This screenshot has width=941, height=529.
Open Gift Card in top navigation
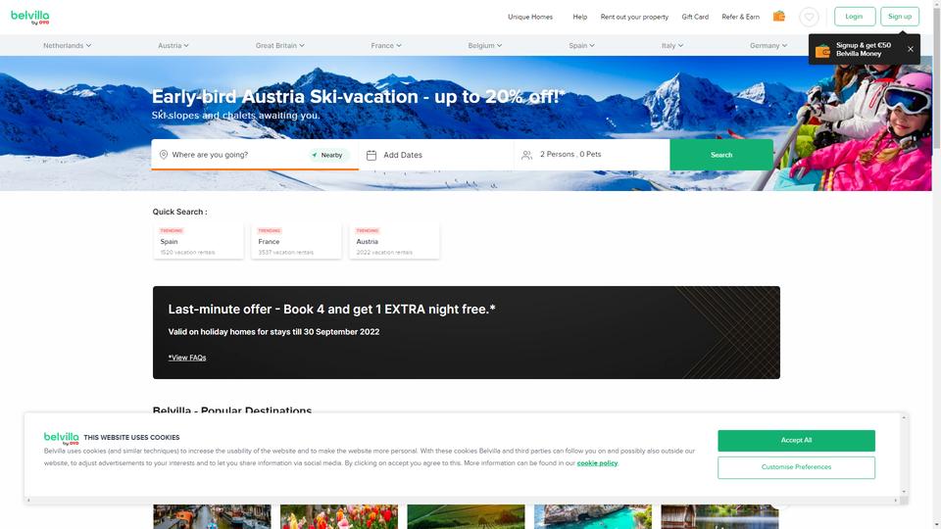click(695, 17)
